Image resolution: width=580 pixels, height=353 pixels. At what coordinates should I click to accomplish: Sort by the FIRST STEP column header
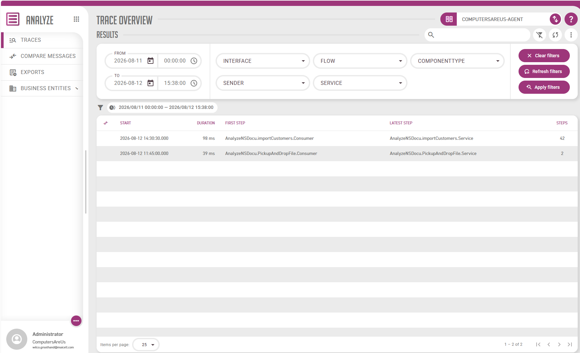coord(235,123)
